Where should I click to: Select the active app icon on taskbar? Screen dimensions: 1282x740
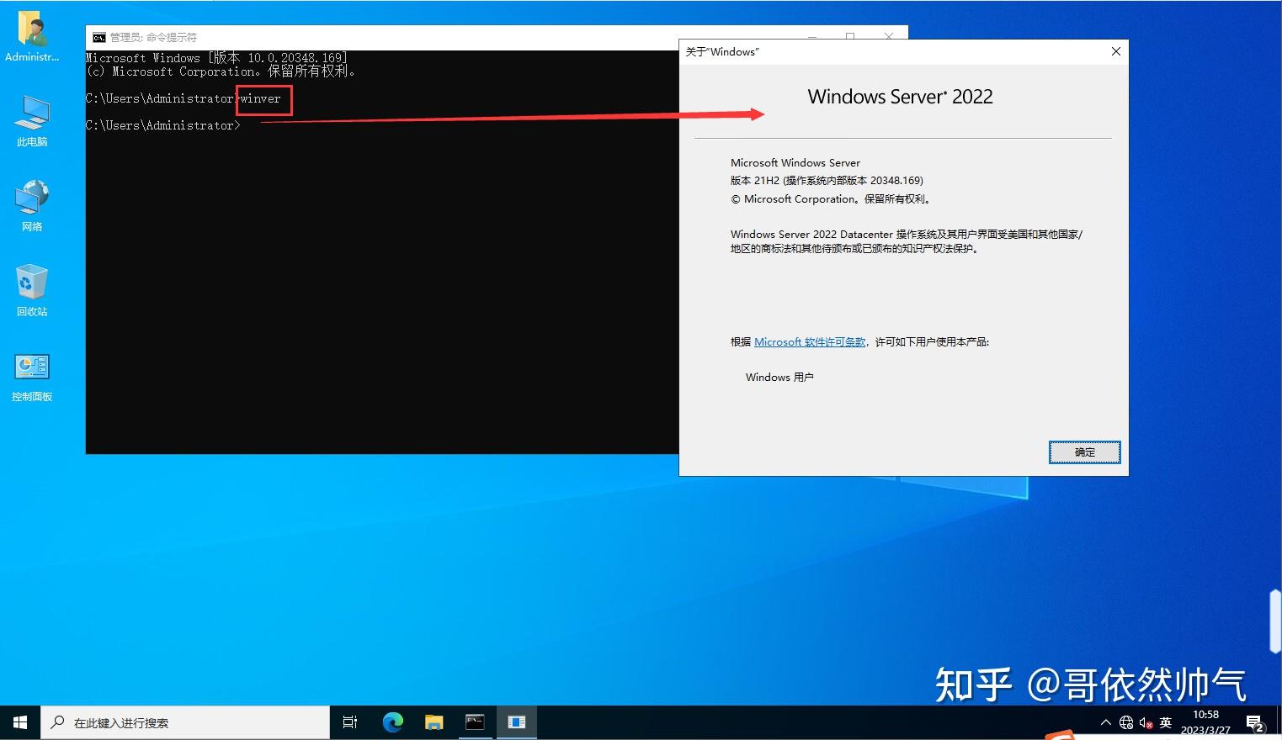coord(517,721)
